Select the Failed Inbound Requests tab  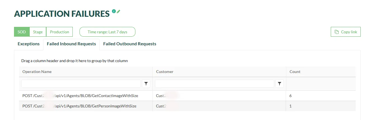point(71,44)
